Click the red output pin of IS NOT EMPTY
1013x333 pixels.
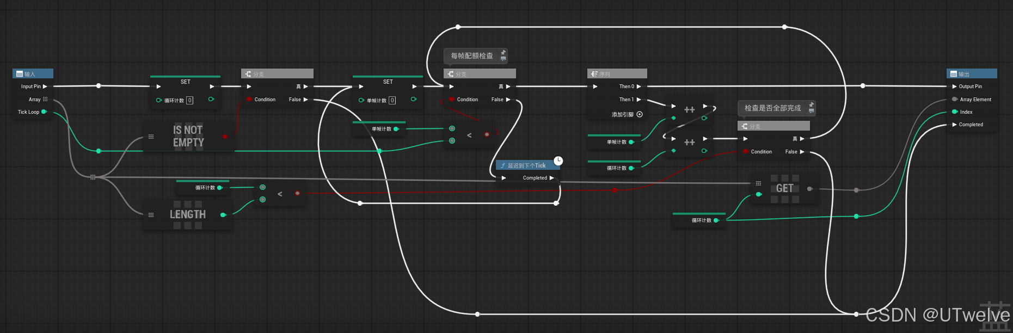point(225,137)
